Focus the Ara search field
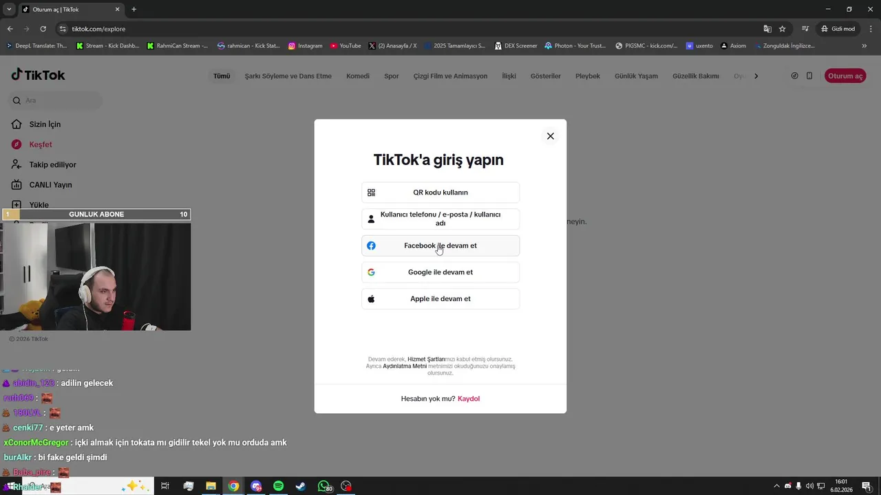 coord(56,100)
